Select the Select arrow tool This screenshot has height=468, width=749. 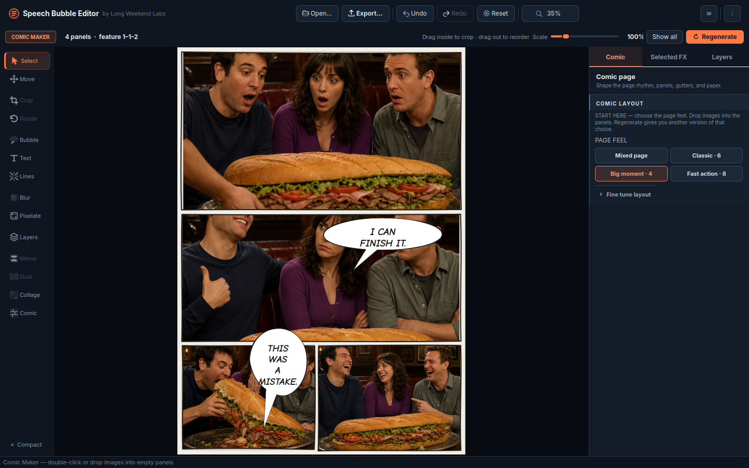(27, 61)
